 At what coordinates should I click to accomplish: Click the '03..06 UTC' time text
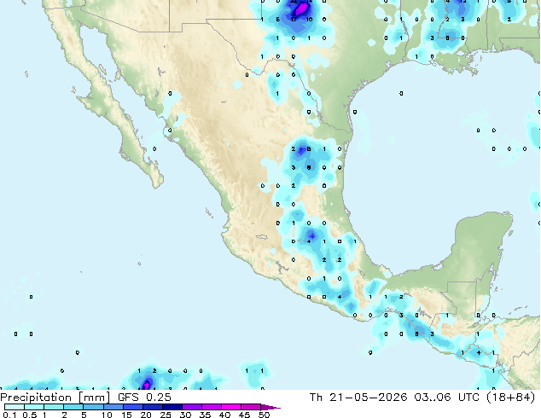[x=447, y=398]
